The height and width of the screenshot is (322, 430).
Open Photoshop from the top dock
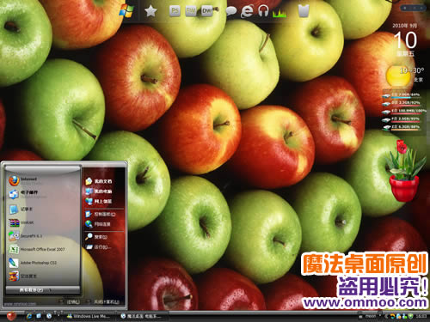[x=175, y=11]
